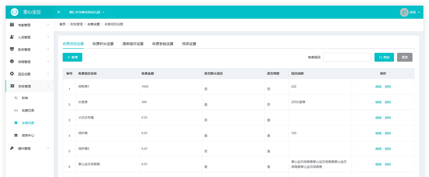This screenshot has height=177, width=429.
Task: Expand the 硬件管理 chevron
Action: [48, 148]
